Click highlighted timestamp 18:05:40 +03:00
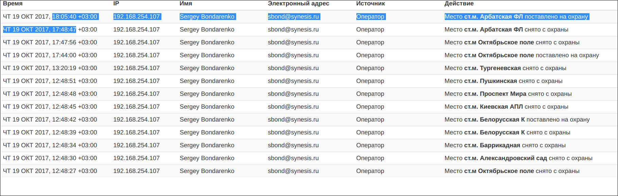Viewport: 618px width, 196px height. tap(75, 17)
